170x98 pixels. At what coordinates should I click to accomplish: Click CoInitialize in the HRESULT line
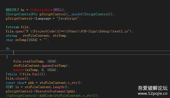coord(41,10)
